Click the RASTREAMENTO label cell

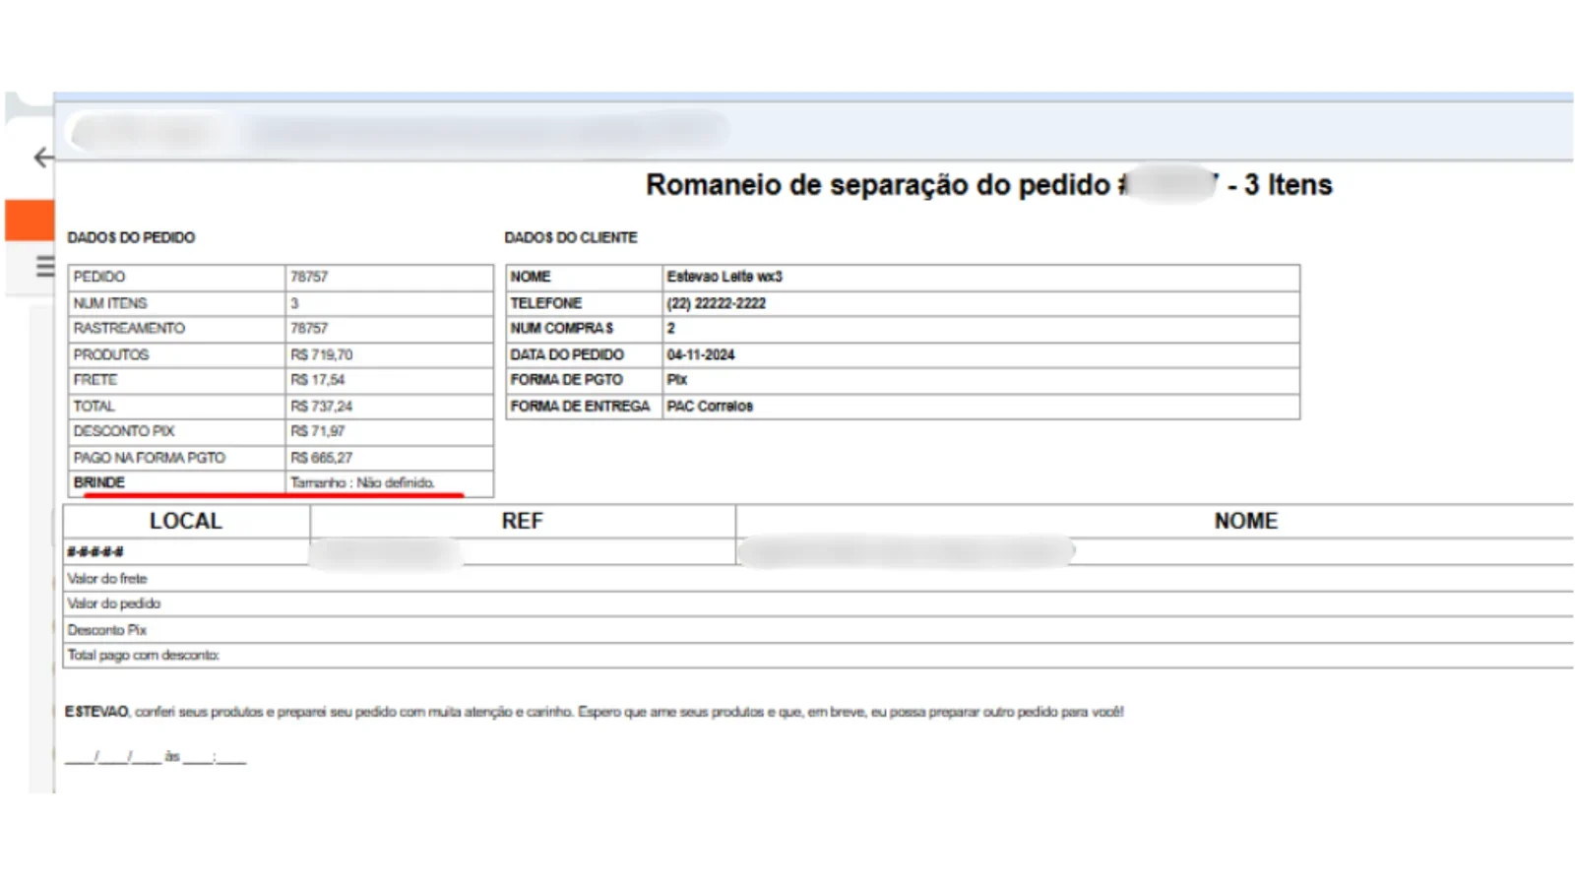[176, 328]
